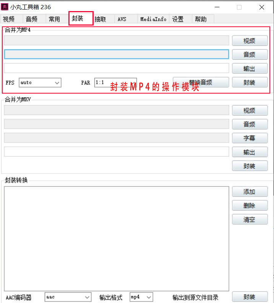Click the 删除 button
Image resolution: width=274 pixels, height=303 pixels.
250,206
